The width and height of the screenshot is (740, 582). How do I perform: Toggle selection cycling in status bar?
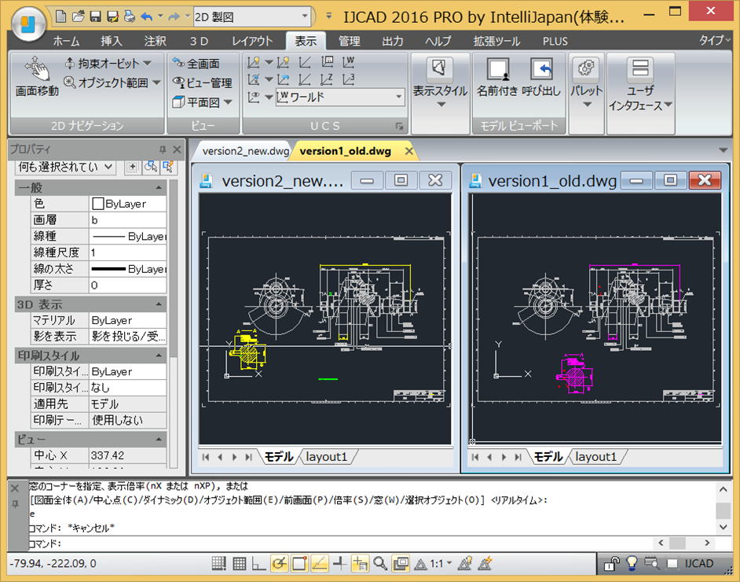pos(400,564)
